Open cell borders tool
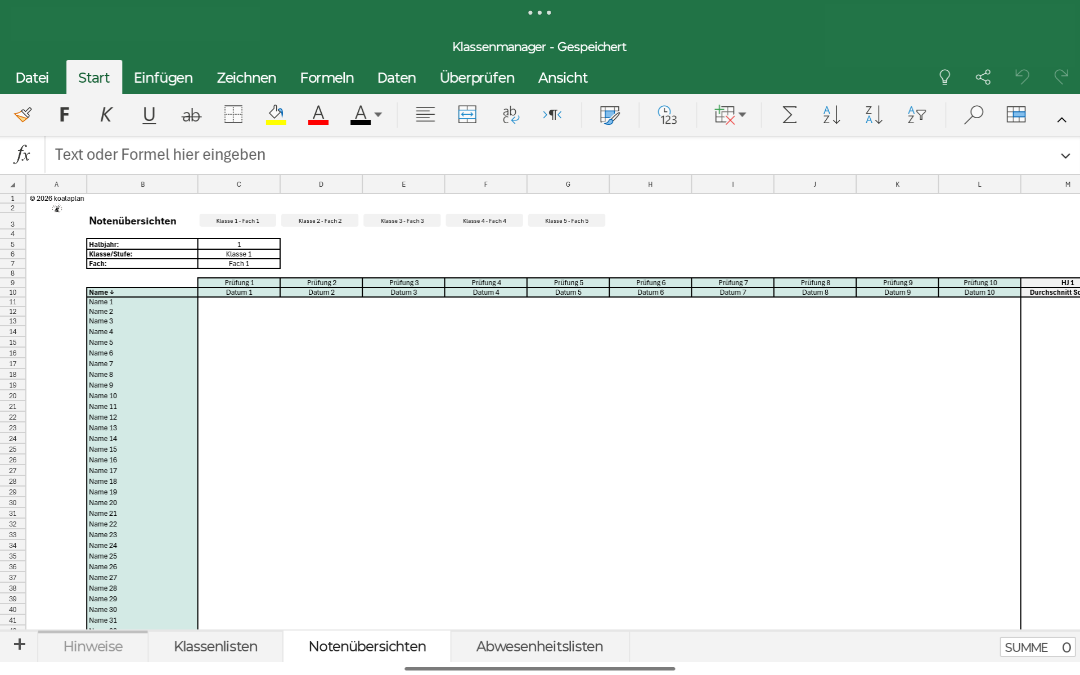Viewport: 1080px width, 675px height. tap(233, 115)
